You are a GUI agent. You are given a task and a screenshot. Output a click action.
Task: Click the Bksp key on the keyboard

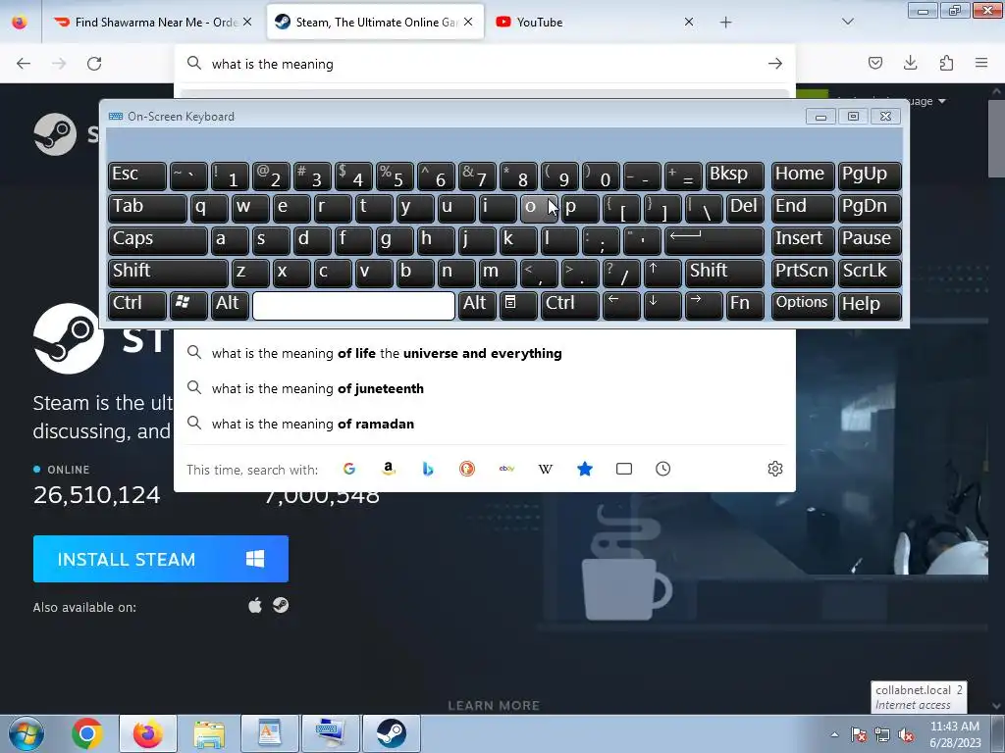pyautogui.click(x=735, y=176)
